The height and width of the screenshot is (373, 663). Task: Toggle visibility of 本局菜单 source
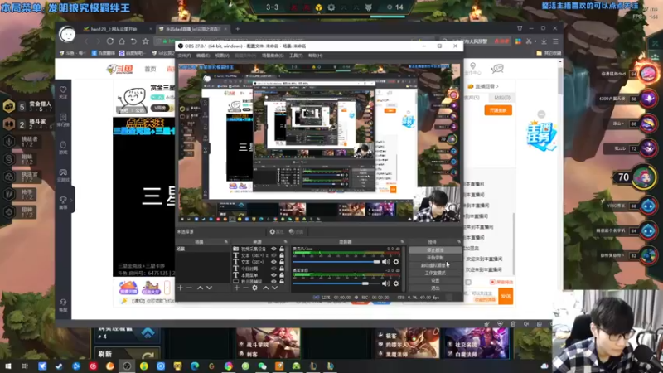pyautogui.click(x=274, y=275)
